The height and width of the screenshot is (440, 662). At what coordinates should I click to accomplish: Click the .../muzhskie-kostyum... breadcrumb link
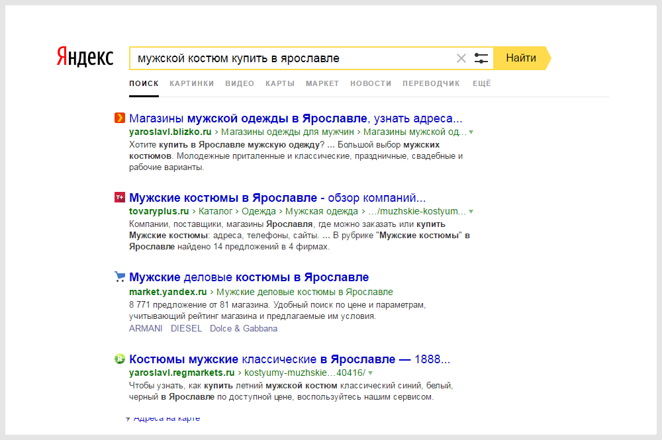coord(416,211)
